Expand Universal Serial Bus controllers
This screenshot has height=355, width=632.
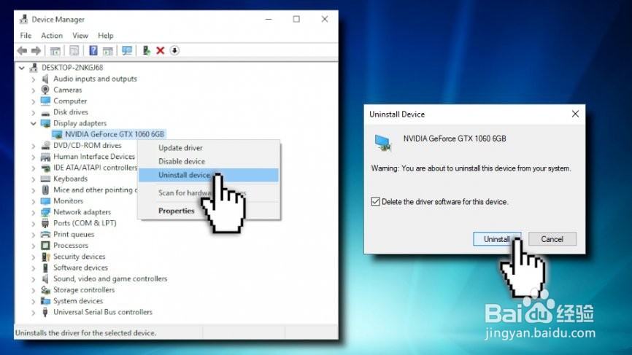tap(34, 313)
